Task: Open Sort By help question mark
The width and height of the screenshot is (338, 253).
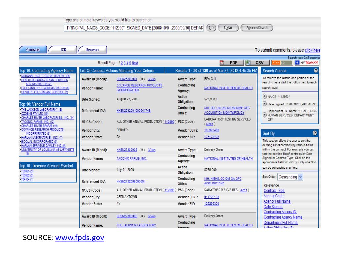Action: 315,133
